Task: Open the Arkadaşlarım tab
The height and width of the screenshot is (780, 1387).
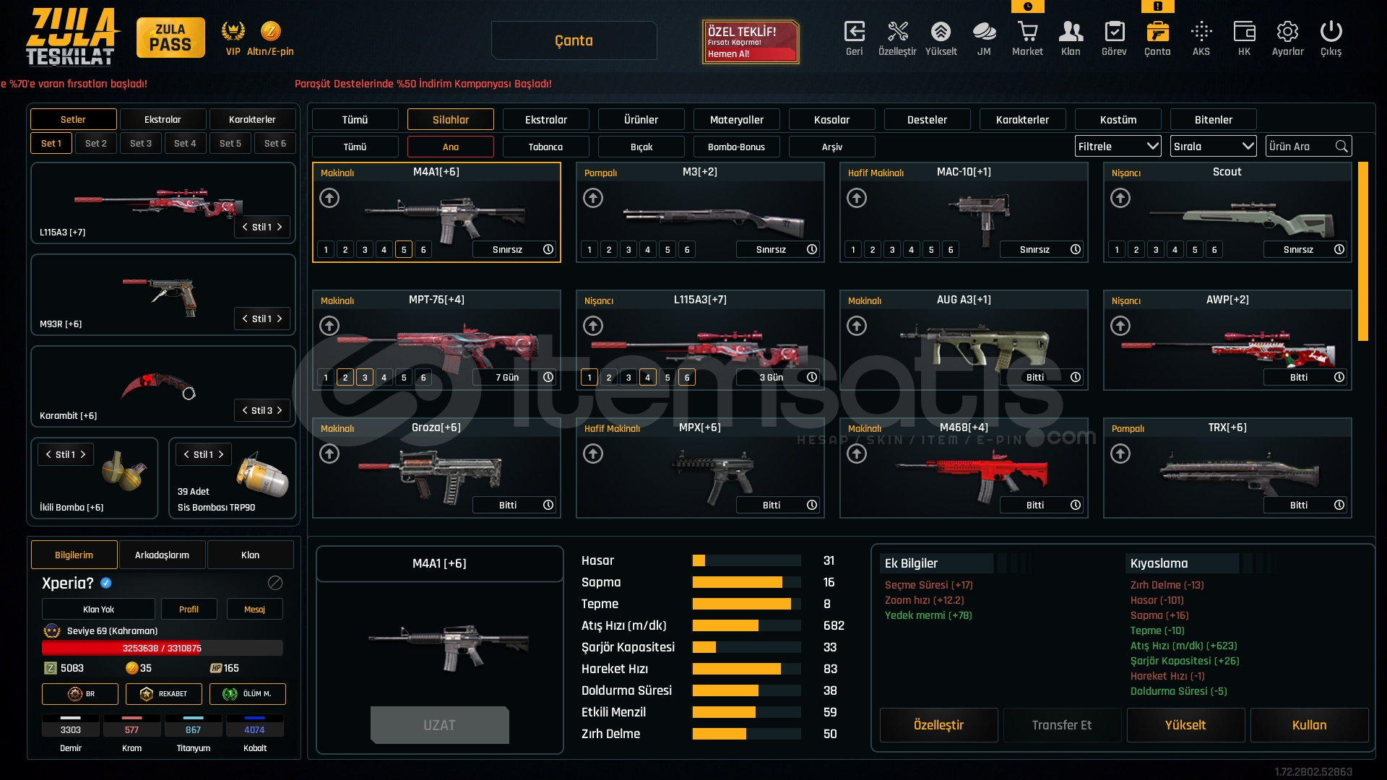Action: [x=163, y=555]
